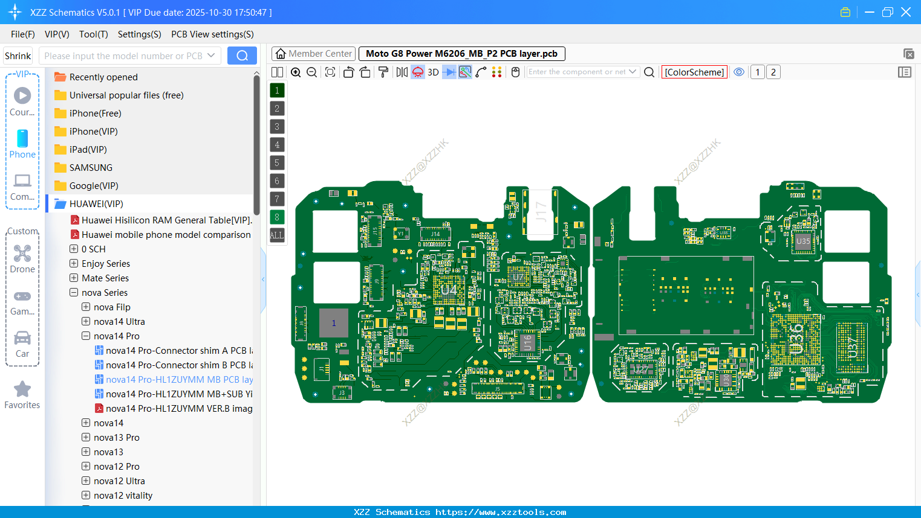Open PCB View settings(S) menu
Image resolution: width=921 pixels, height=518 pixels.
(212, 34)
